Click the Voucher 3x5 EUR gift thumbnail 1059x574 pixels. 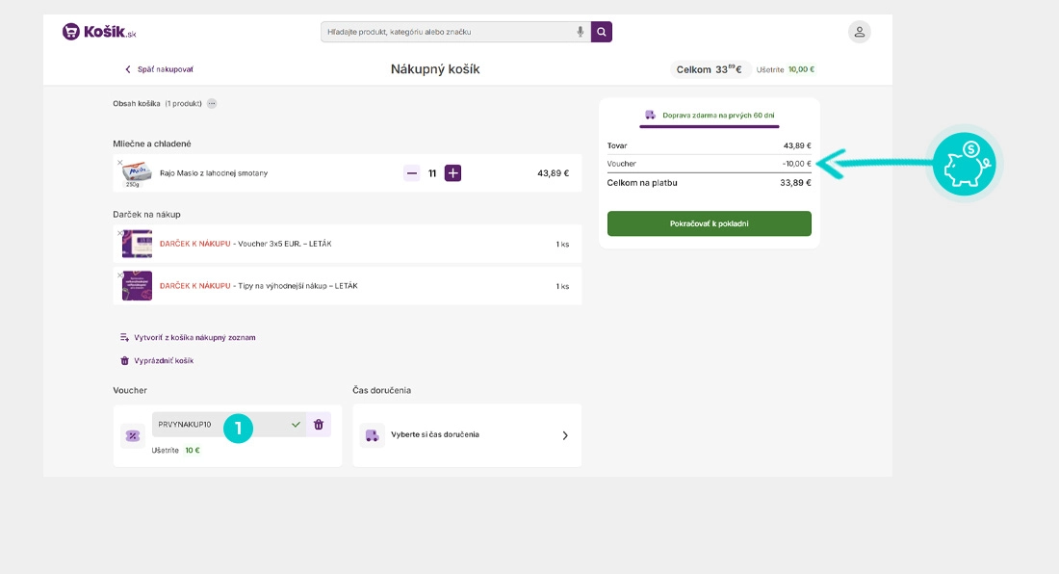137,244
